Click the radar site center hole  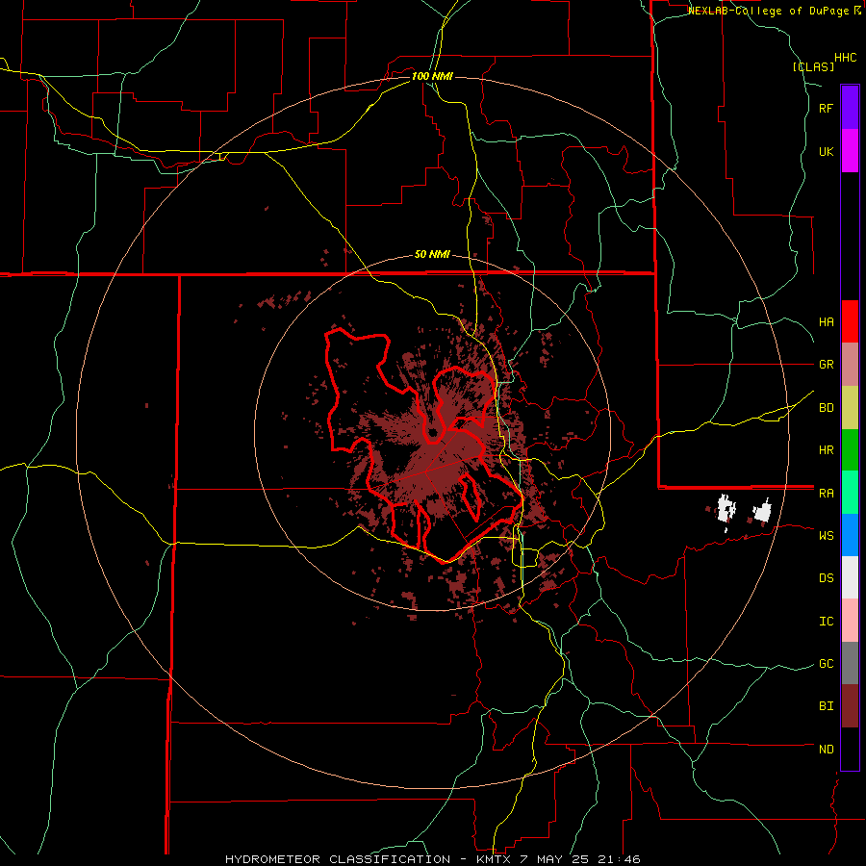tap(433, 432)
